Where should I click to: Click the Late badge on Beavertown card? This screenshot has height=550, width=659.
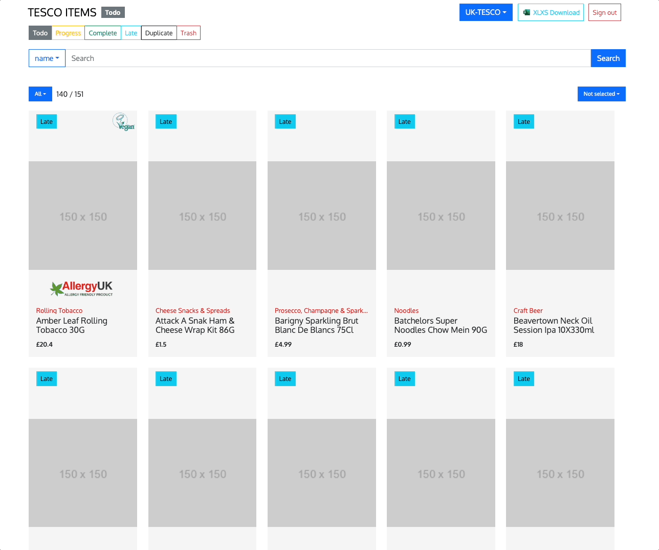point(524,122)
